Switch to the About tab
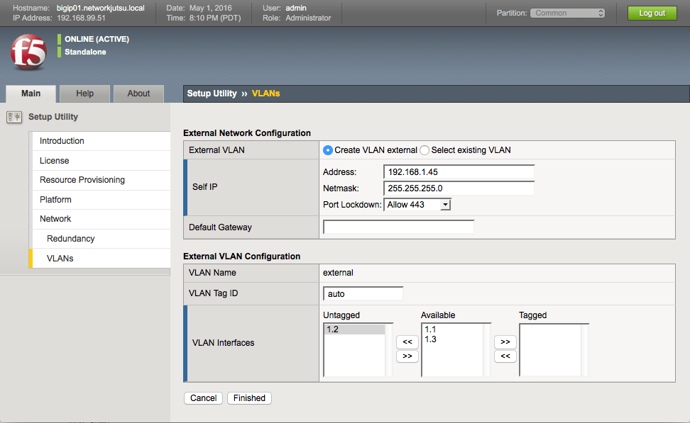The image size is (690, 423). click(x=138, y=93)
